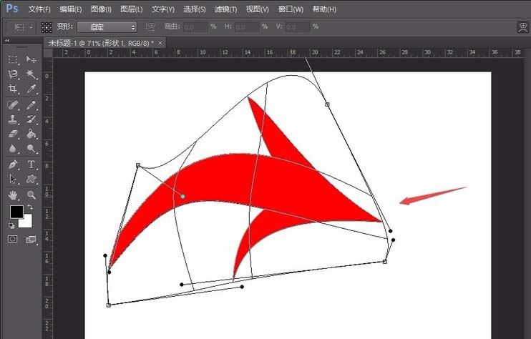
Task: Click the reference point location grid
Action: click(x=47, y=27)
